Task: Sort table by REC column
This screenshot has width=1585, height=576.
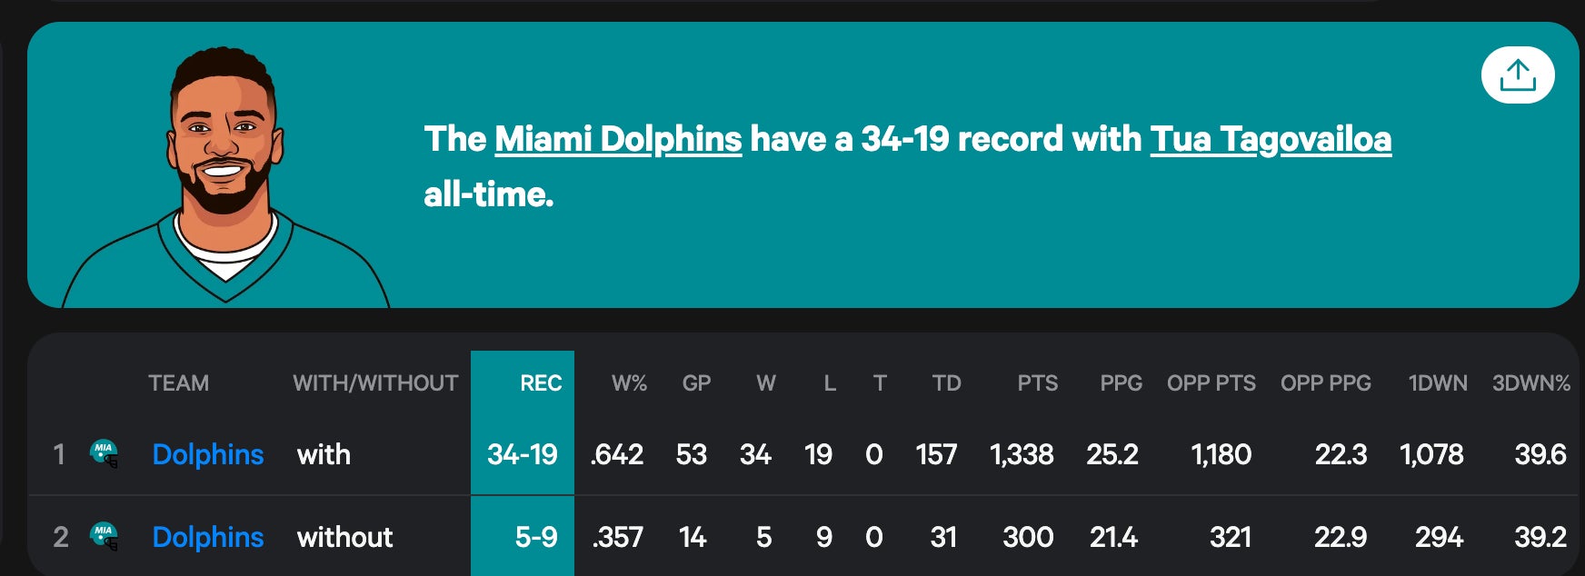Action: pos(540,383)
